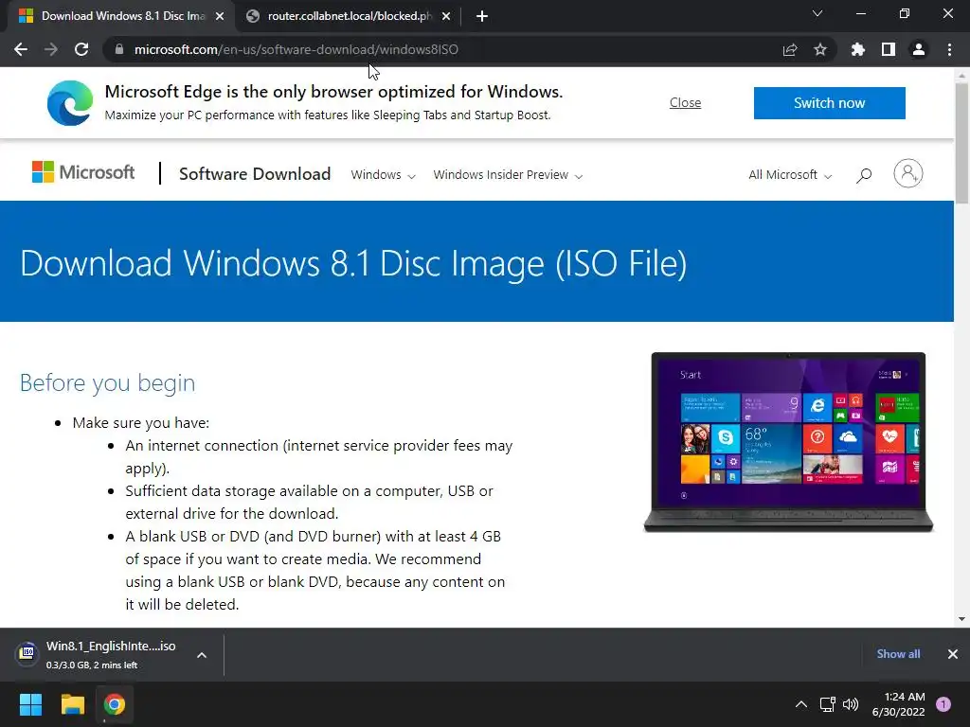Image resolution: width=970 pixels, height=727 pixels.
Task: Open the Windows Start button
Action: tap(30, 704)
